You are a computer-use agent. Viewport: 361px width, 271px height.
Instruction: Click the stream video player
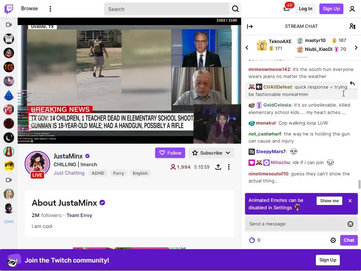click(x=129, y=81)
